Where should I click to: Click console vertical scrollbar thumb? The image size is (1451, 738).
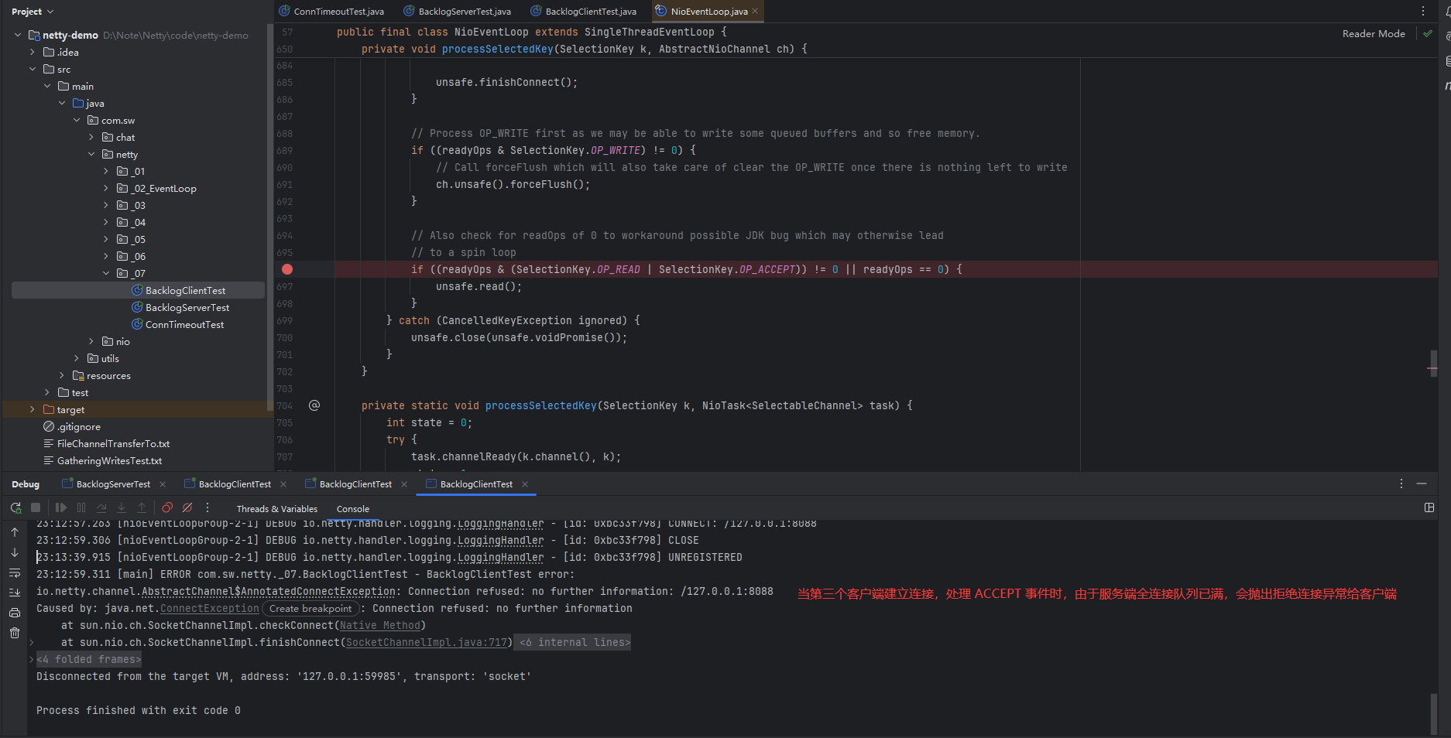pyautogui.click(x=1434, y=713)
